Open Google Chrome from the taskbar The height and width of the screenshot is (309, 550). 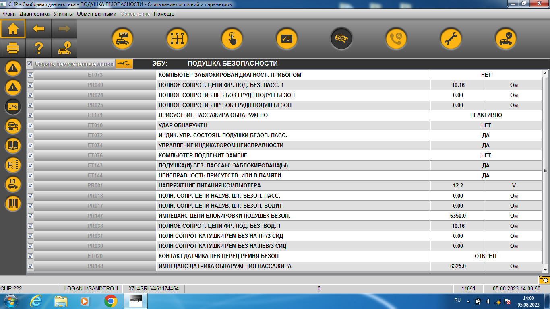click(x=110, y=301)
